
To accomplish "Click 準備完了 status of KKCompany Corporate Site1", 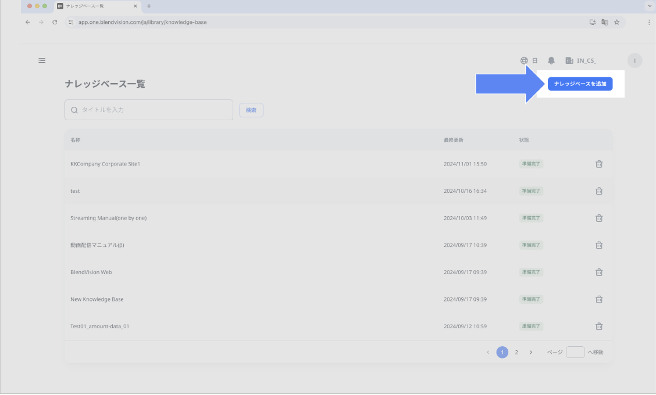I will pos(531,164).
